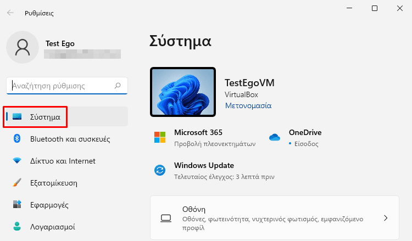Click the Wi-Fi icon for Δίκτυο και Internet
The image size is (412, 241).
(17, 160)
